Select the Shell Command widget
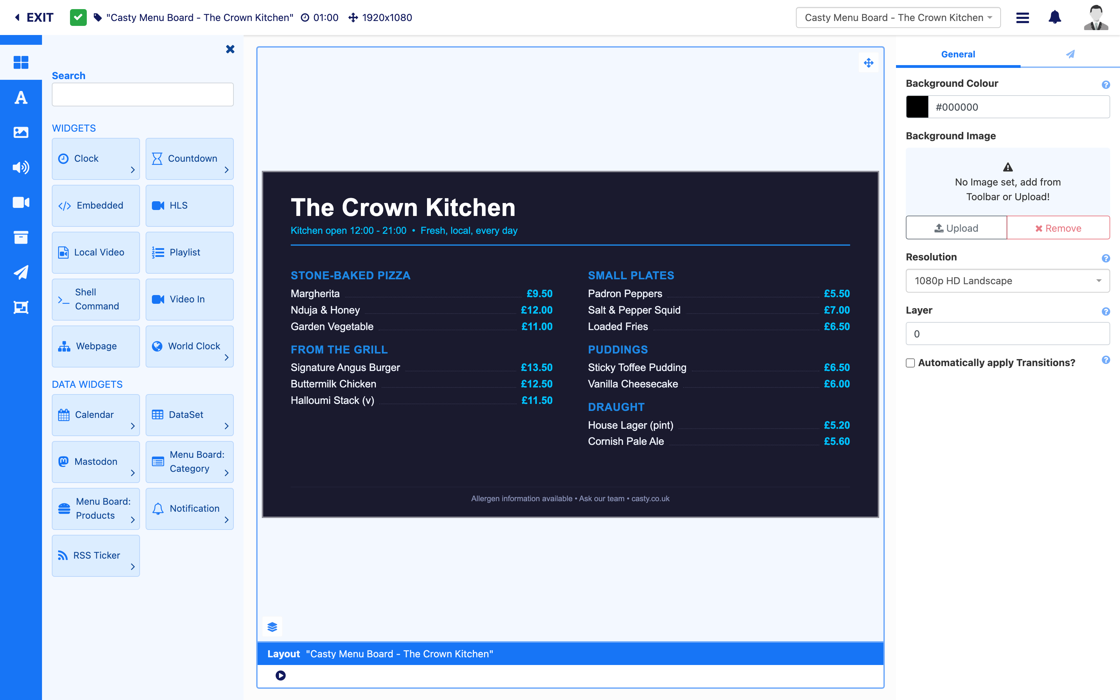 pos(96,300)
